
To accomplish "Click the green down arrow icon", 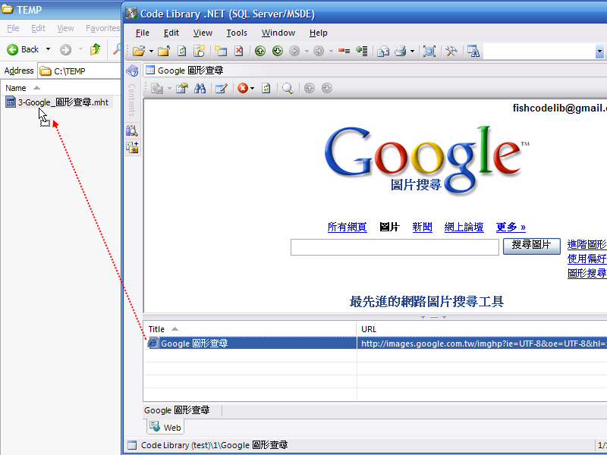I will click(278, 51).
